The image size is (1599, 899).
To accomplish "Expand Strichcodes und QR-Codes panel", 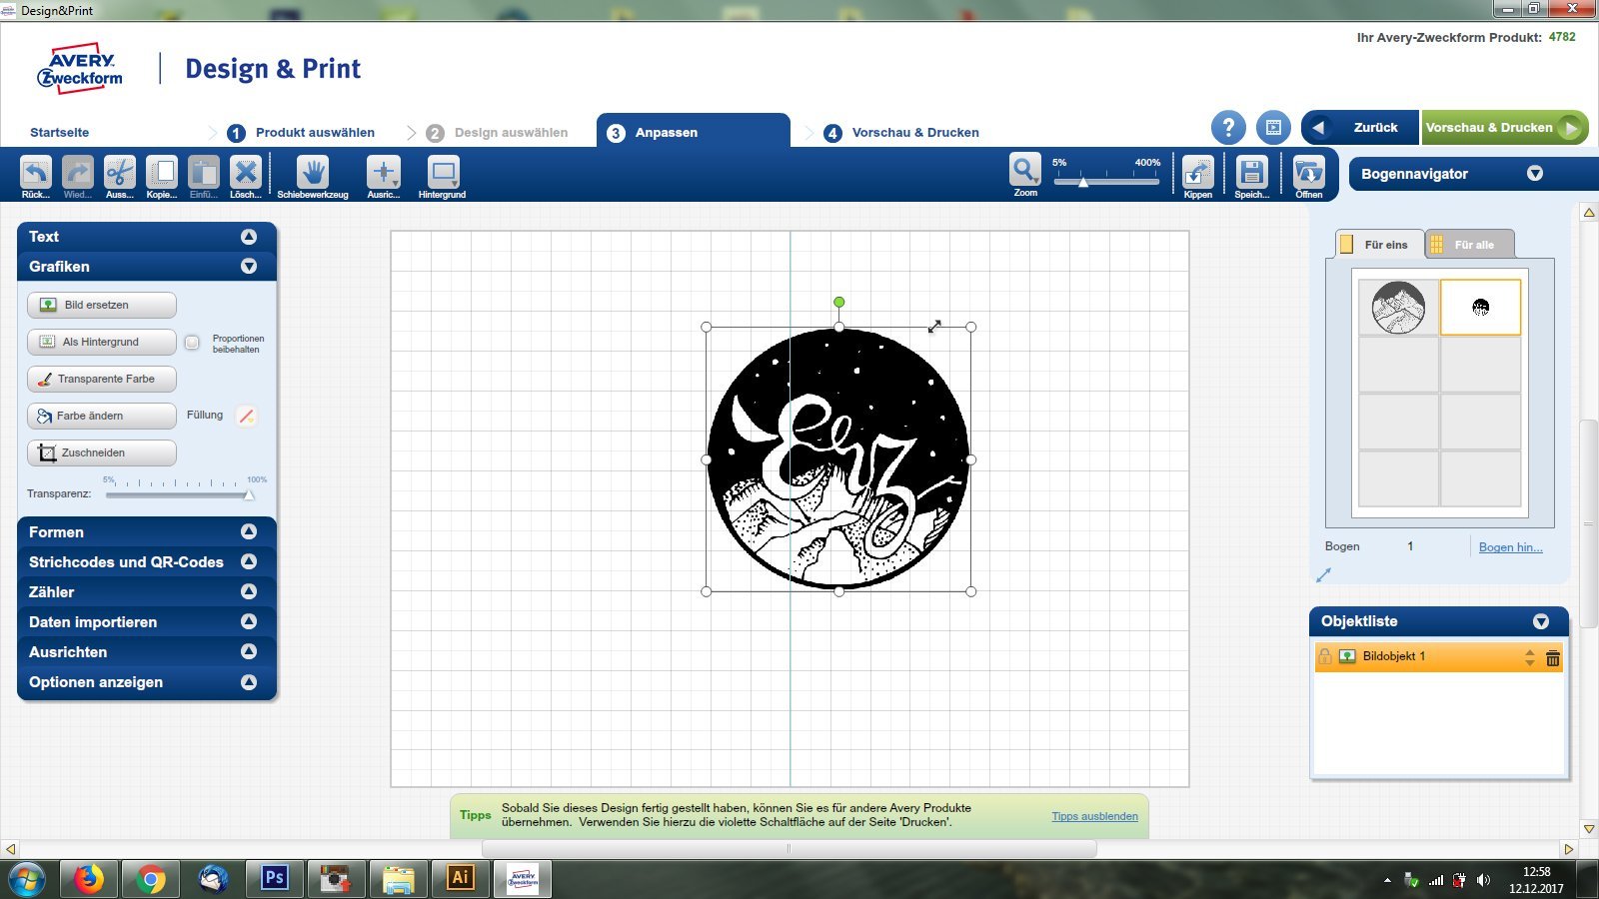I will click(x=249, y=561).
